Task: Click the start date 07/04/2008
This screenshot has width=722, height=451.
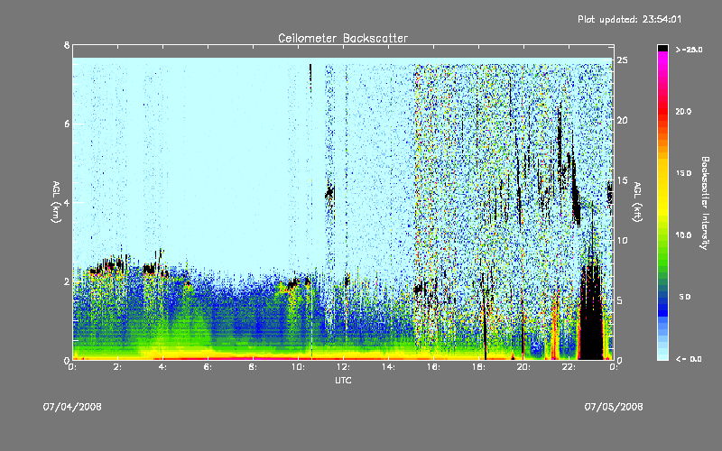Action: pyautogui.click(x=72, y=407)
